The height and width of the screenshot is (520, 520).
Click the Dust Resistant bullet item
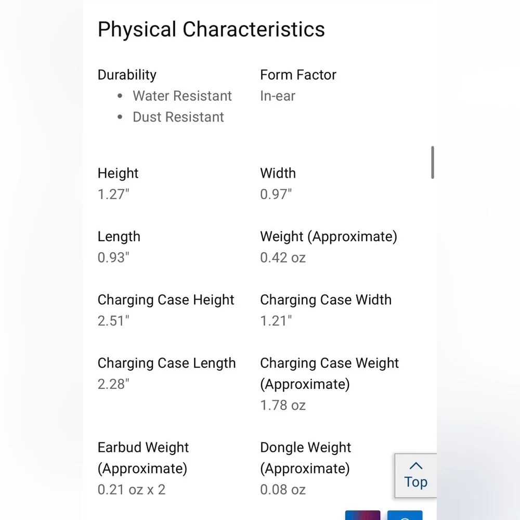[178, 117]
